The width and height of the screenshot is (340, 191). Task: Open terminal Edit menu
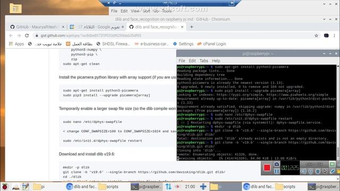[192, 61]
